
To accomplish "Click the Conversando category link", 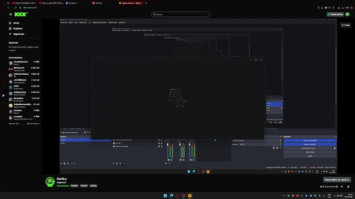I will [x=63, y=186].
